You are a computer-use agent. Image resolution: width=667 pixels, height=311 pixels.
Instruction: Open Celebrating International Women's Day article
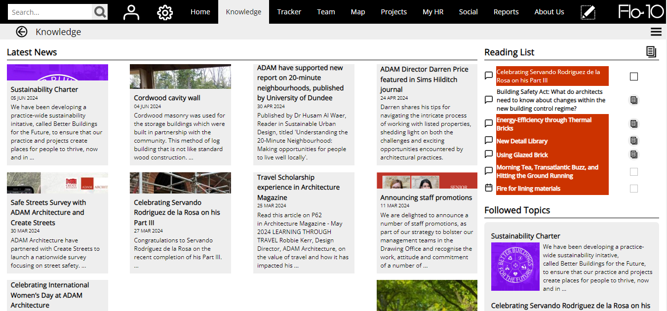[x=50, y=295]
